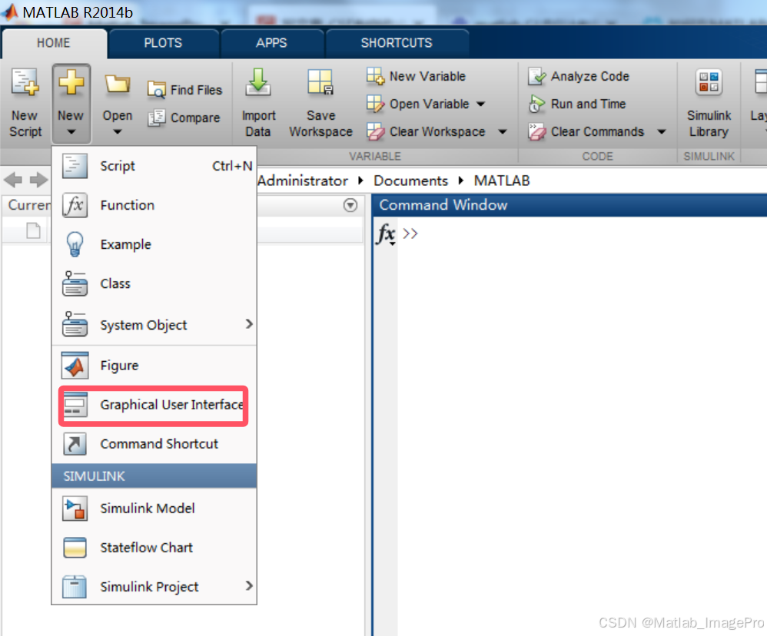Open the Open Variable dropdown arrow
Image resolution: width=767 pixels, height=636 pixels.
pos(481,104)
